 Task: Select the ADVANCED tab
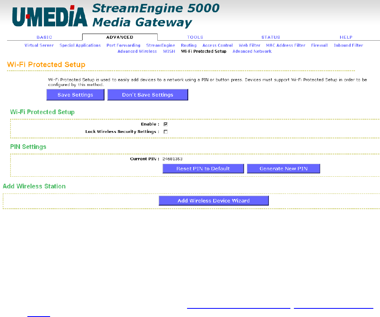[120, 37]
